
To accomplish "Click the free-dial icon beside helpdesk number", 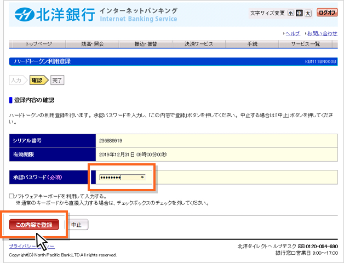I will point(301,247).
